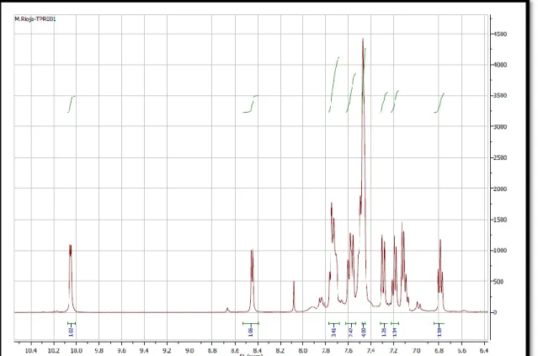Click the integral label 4.00 below tallest peak
The height and width of the screenshot is (356, 538).
pyautogui.click(x=364, y=332)
